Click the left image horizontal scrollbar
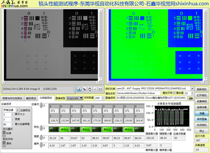This screenshot has width=210, height=153. pyautogui.click(x=51, y=82)
